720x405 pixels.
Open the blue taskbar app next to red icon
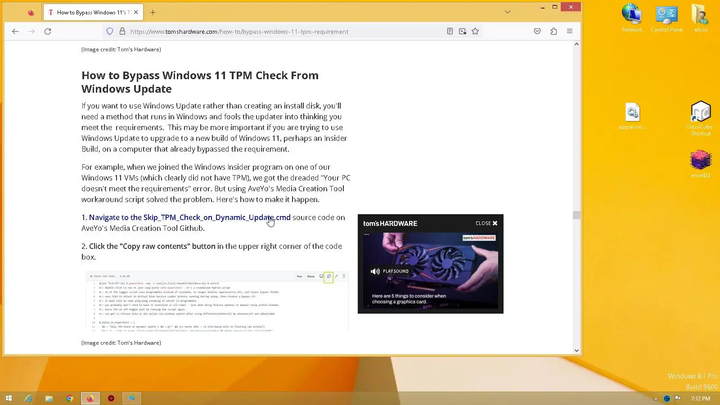pos(132,398)
